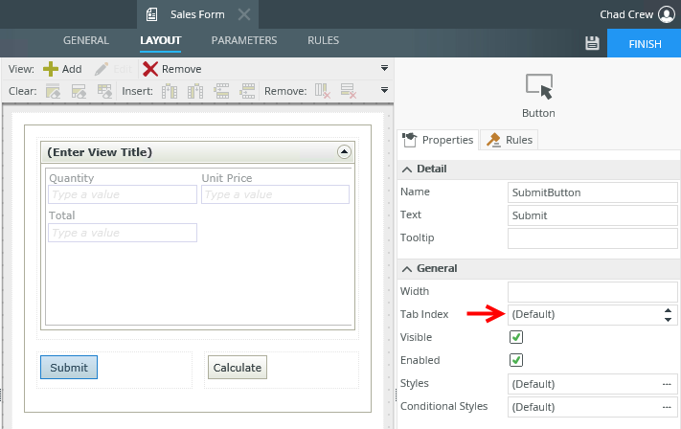The height and width of the screenshot is (429, 681).
Task: Click the save disk icon
Action: tap(592, 43)
